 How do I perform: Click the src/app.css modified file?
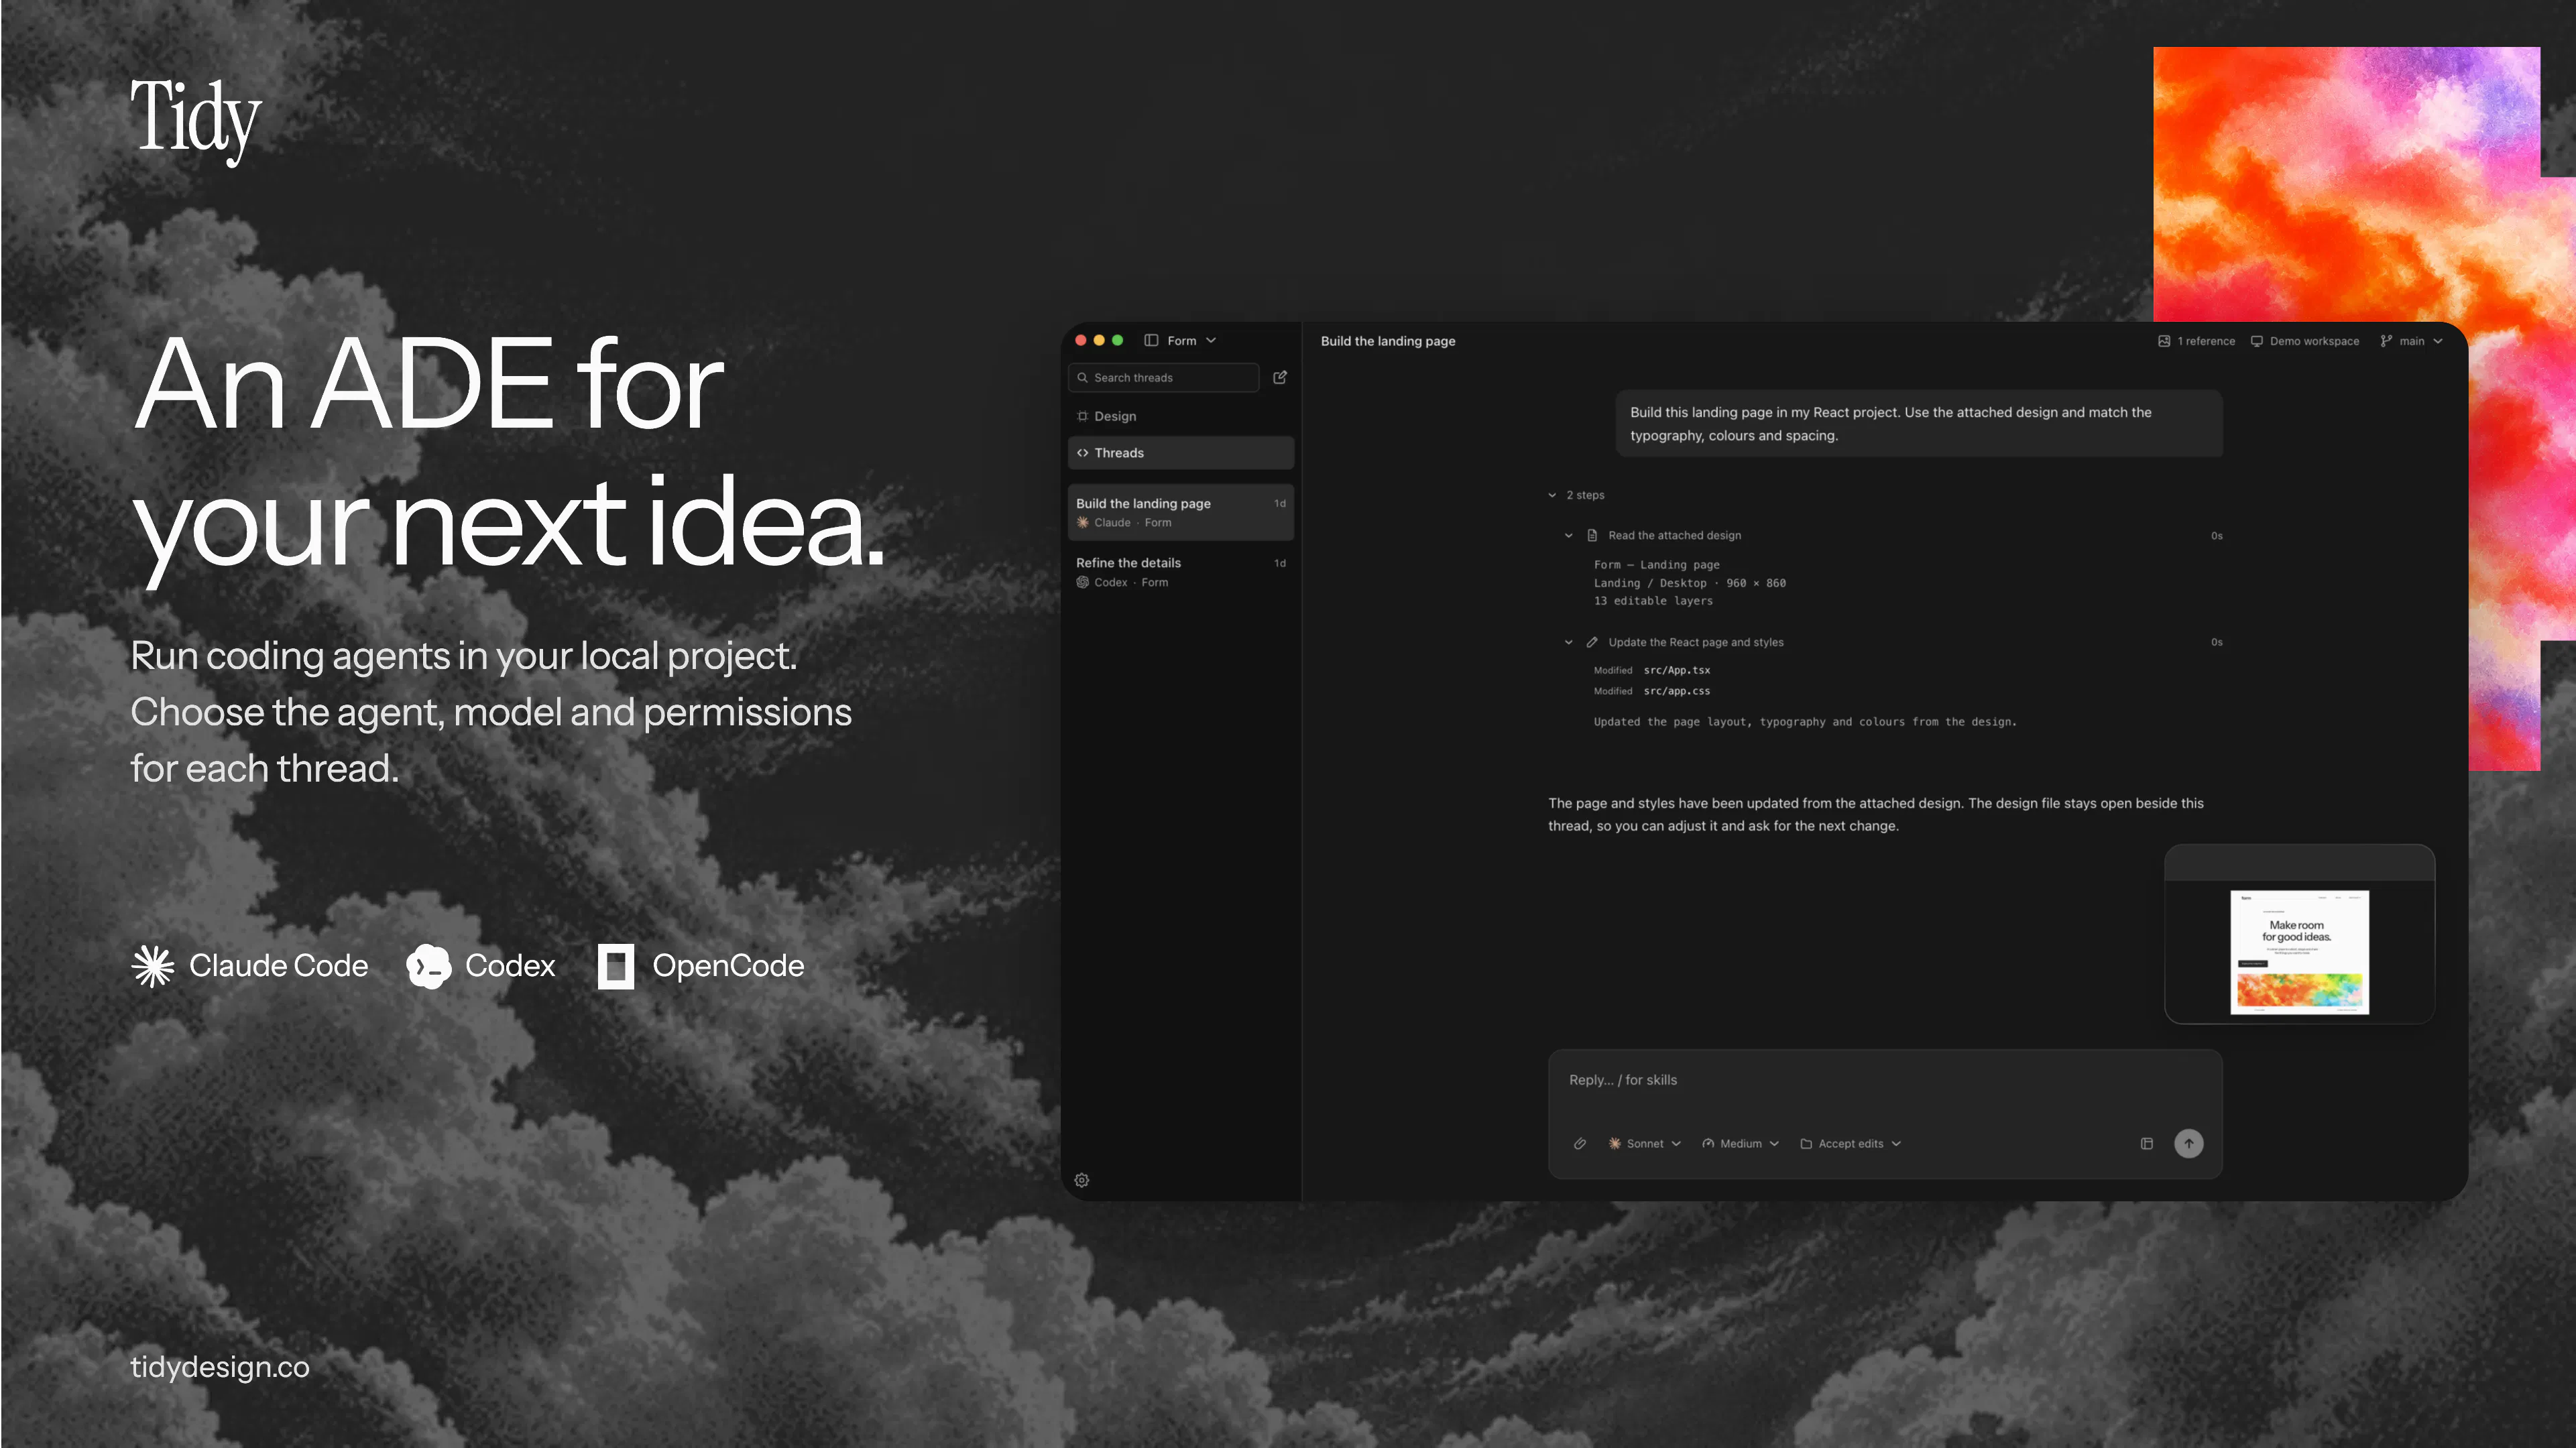coord(1677,691)
